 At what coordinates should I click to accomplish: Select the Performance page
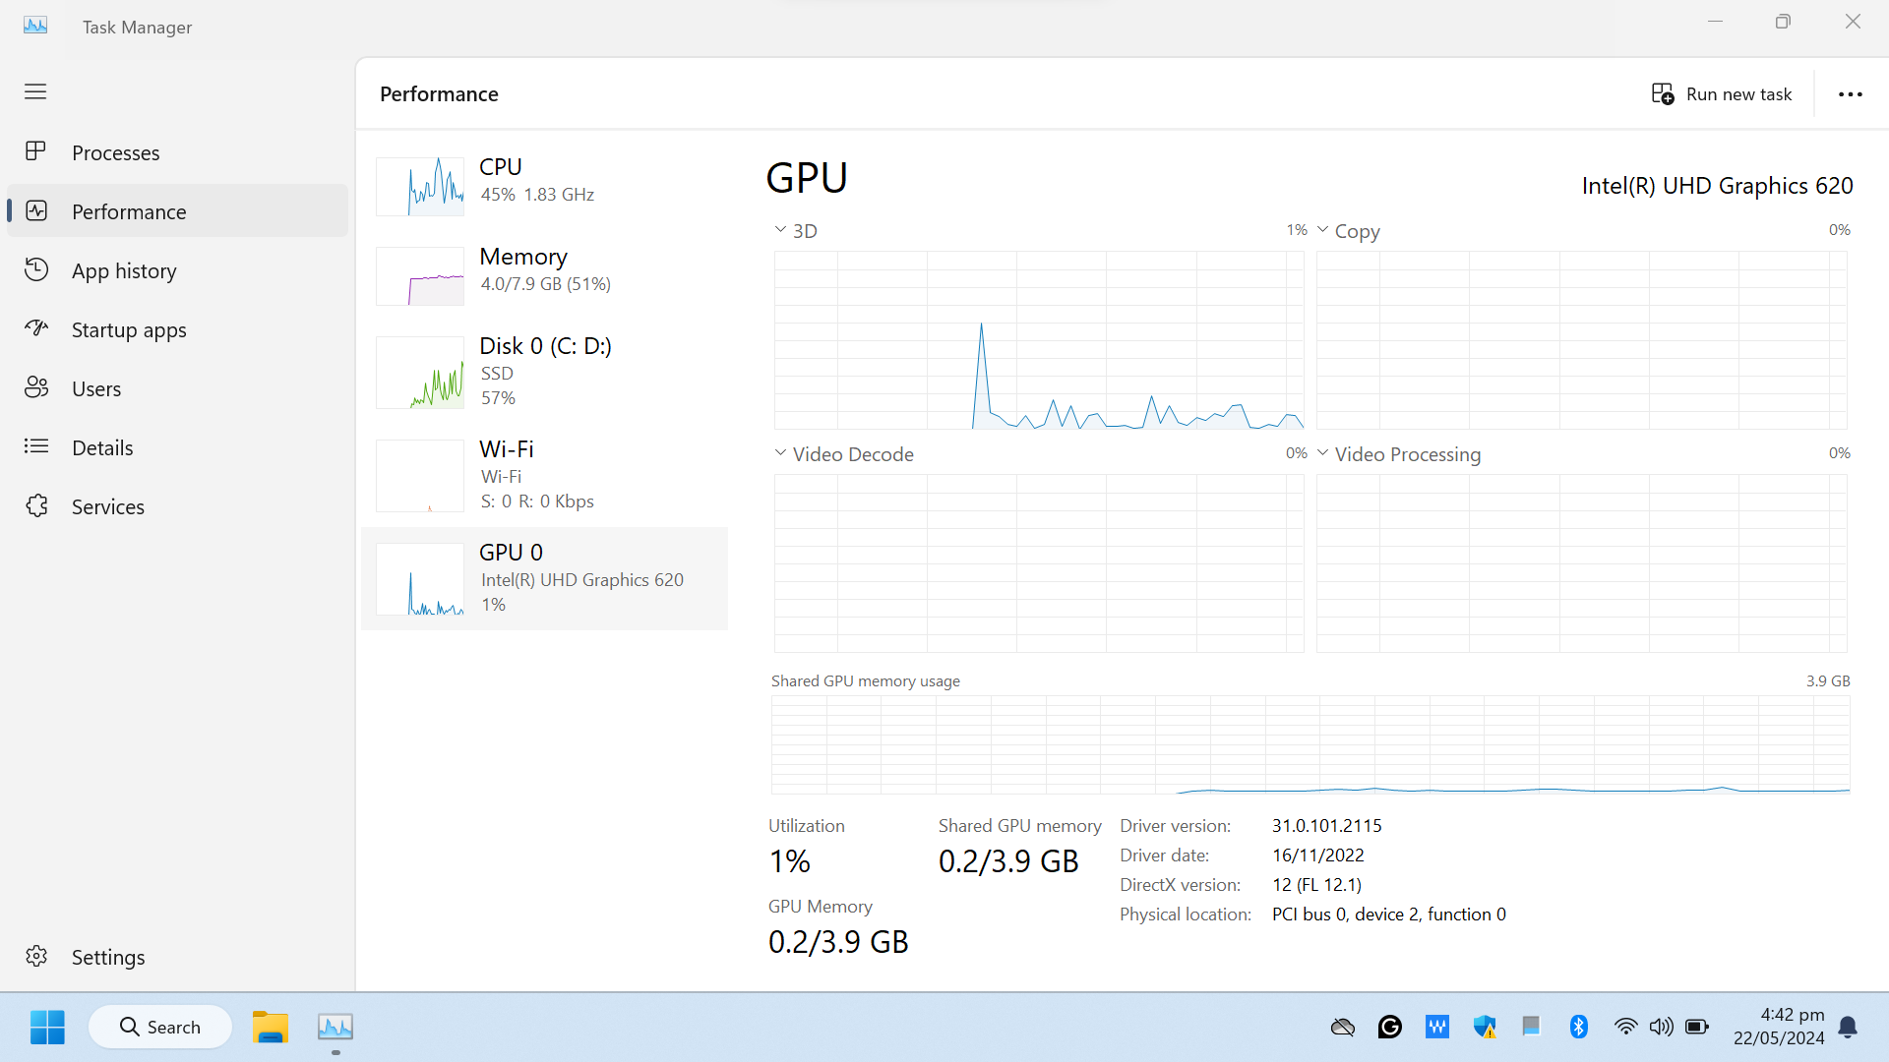177,210
